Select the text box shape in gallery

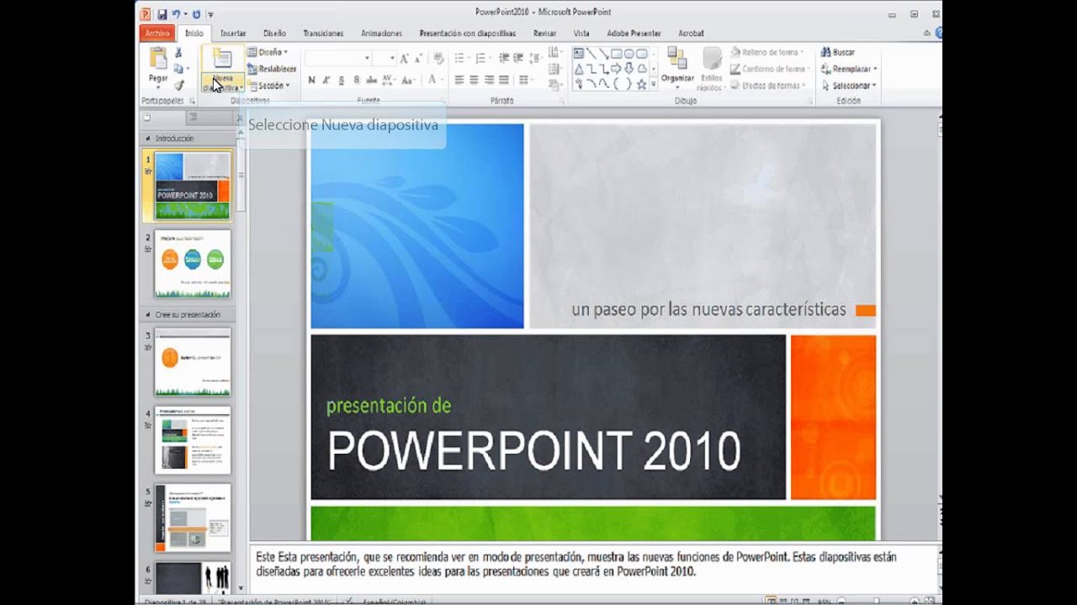(x=579, y=54)
